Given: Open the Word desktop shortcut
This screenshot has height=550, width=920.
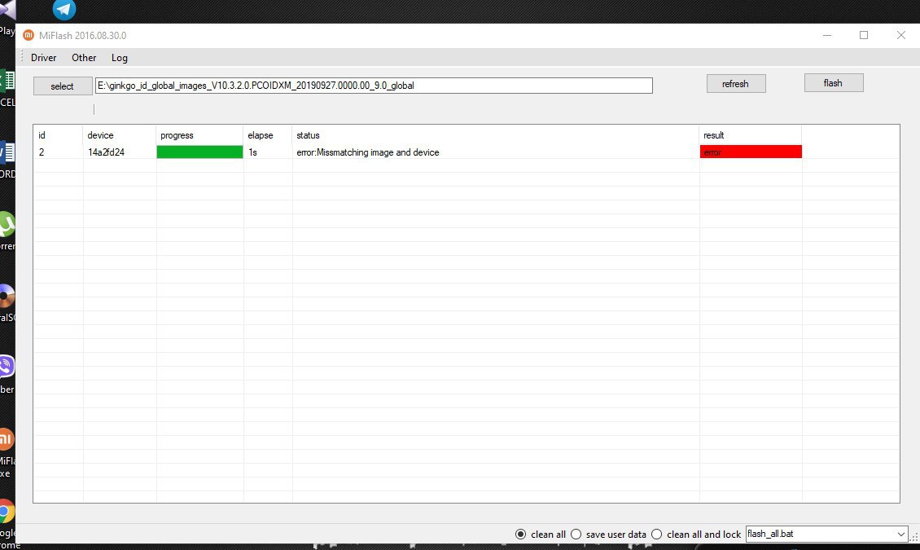Looking at the screenshot, I should 7,152.
